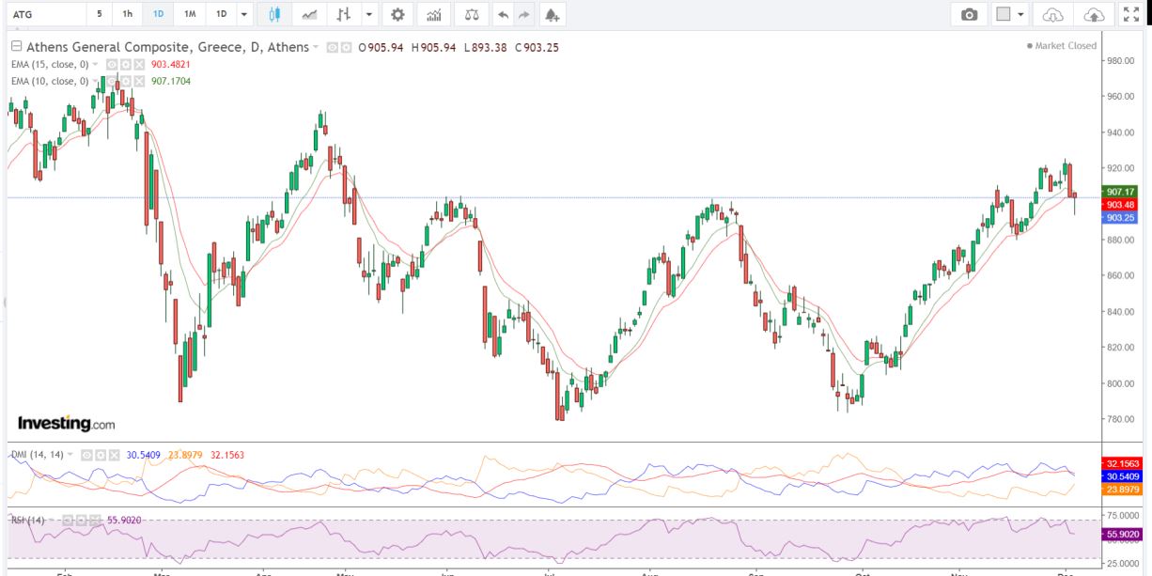Image resolution: width=1152 pixels, height=576 pixels.
Task: Click the compare symbols scale icon
Action: click(471, 14)
